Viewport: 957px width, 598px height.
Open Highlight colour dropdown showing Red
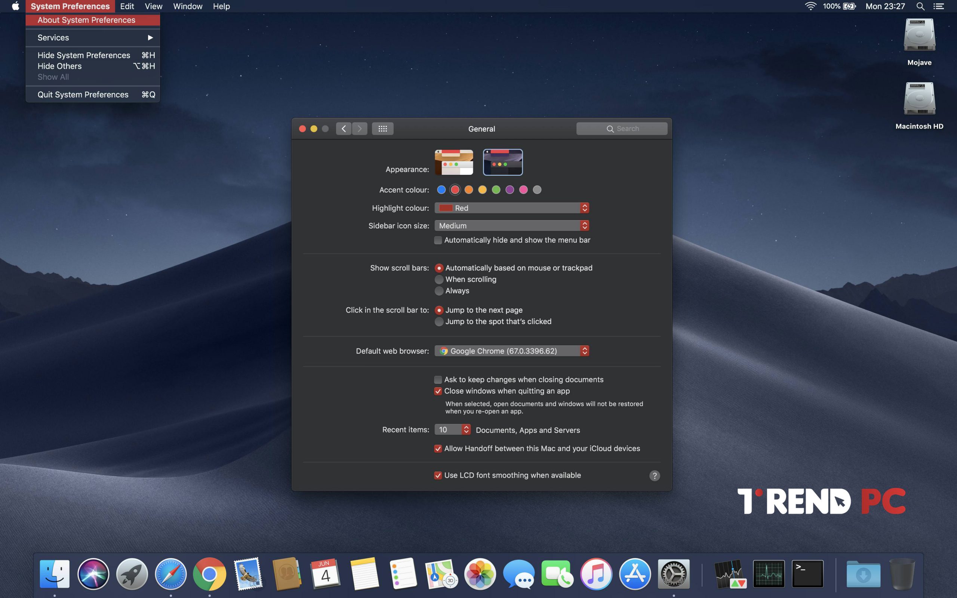512,208
